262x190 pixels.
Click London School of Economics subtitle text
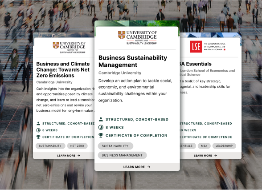(207, 73)
